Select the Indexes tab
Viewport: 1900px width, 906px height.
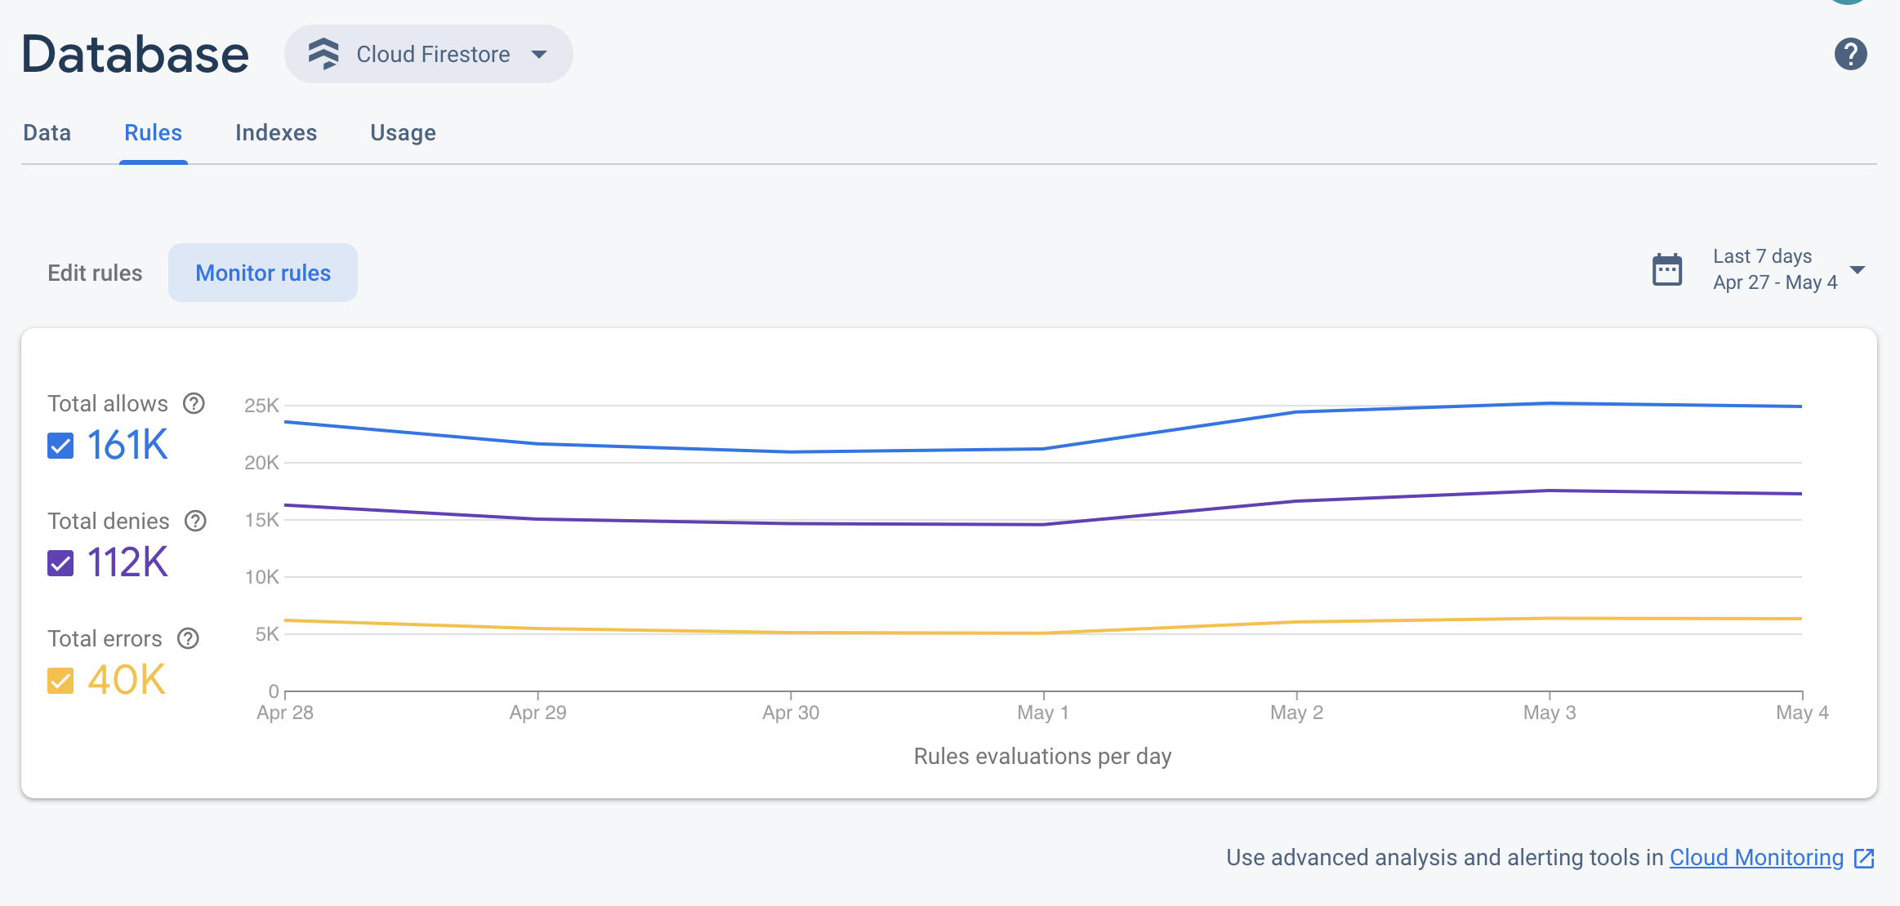[275, 132]
